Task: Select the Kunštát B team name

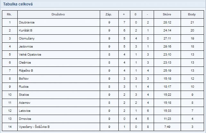Action: [x=25, y=31]
